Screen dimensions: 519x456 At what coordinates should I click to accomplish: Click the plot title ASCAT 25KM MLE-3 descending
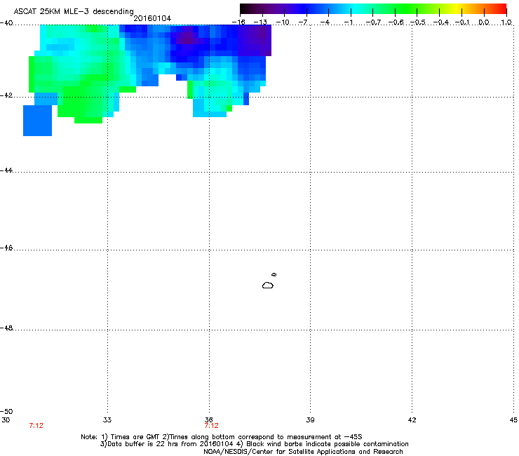coord(74,11)
